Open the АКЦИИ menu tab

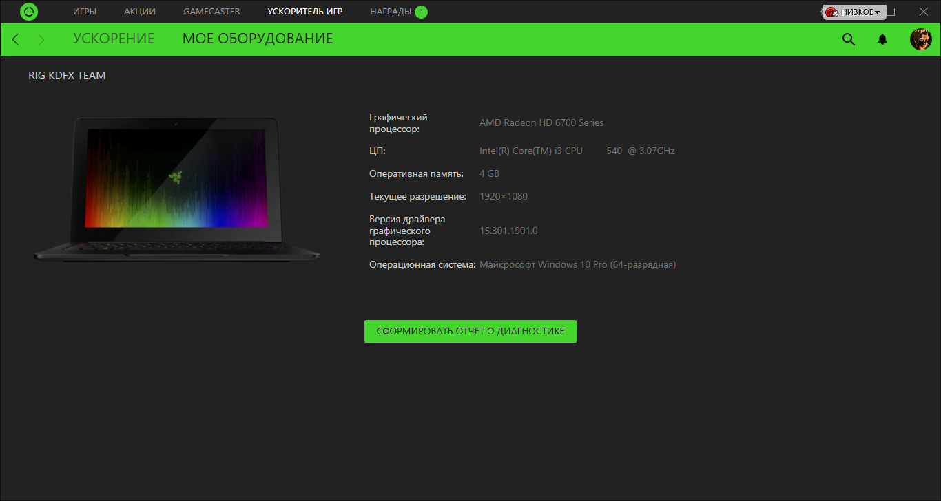coord(140,12)
